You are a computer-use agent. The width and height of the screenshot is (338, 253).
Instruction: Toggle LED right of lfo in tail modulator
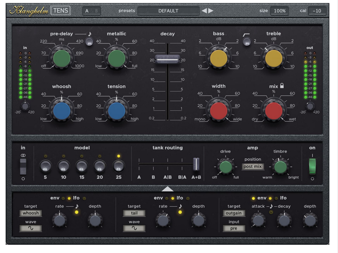tap(188, 198)
